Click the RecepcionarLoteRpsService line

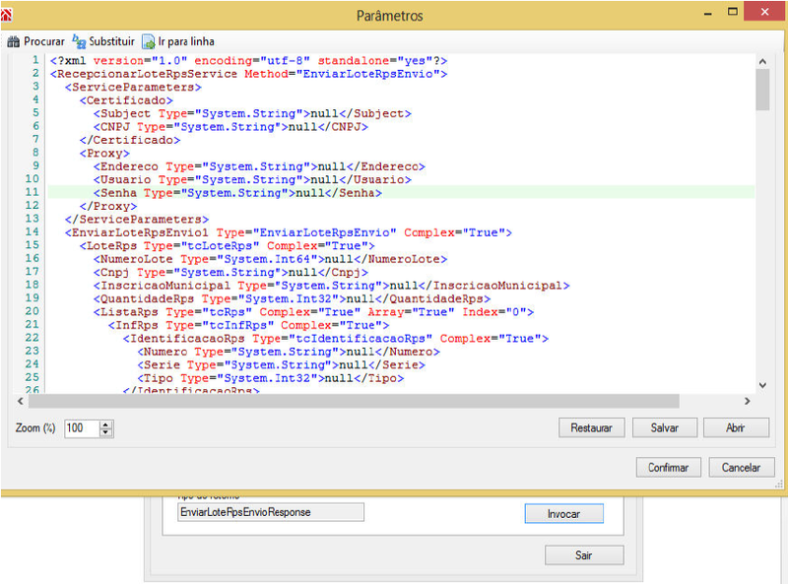[x=248, y=74]
